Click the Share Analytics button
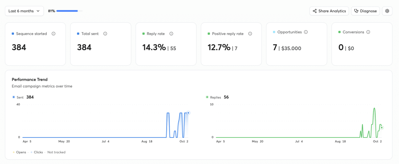The image size is (399, 164). 329,11
